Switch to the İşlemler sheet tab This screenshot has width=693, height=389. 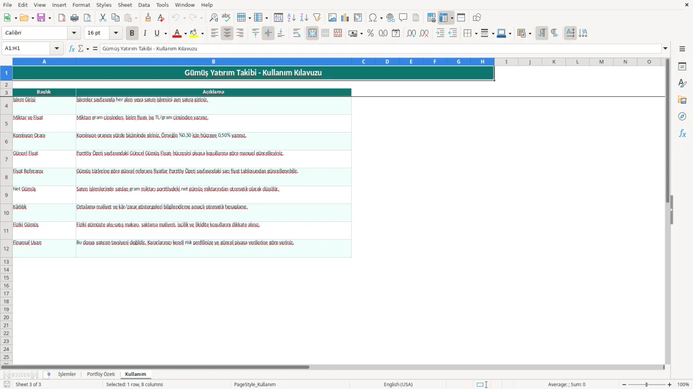[67, 375]
